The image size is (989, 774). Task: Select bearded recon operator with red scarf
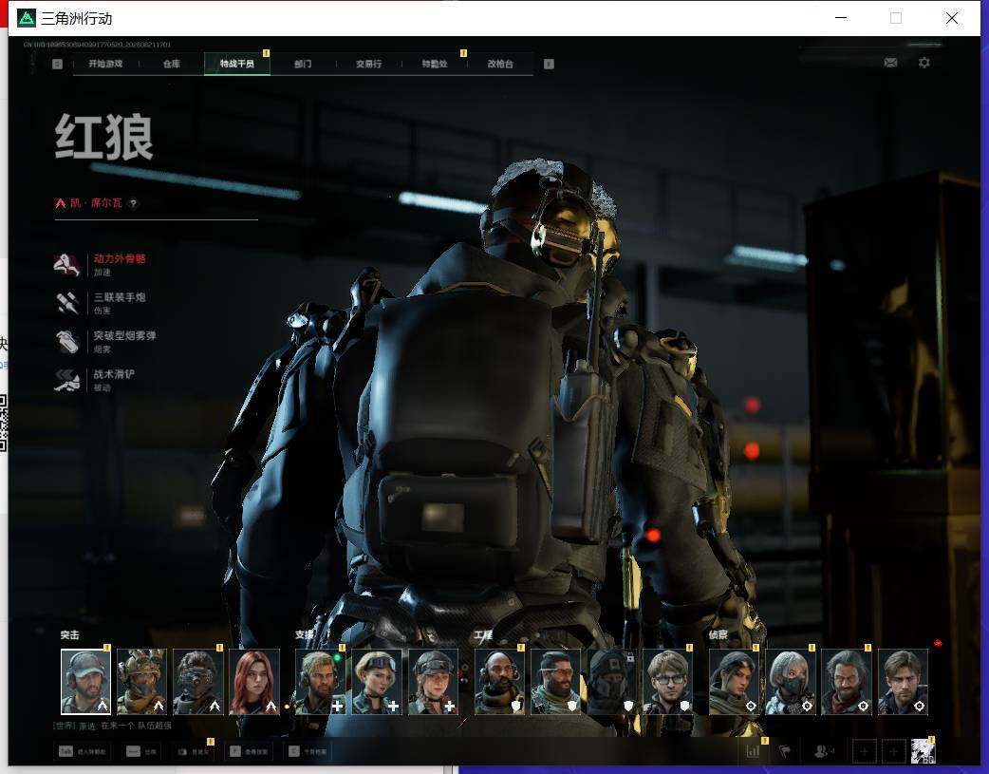pyautogui.click(x=847, y=682)
